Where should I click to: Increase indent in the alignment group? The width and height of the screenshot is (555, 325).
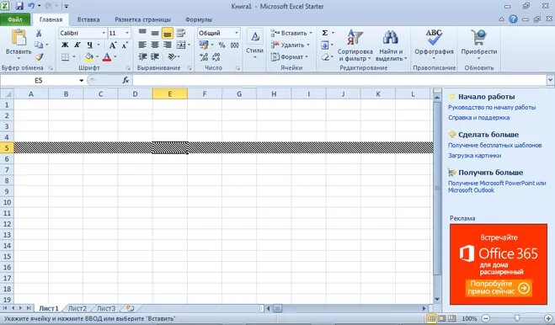point(155,56)
